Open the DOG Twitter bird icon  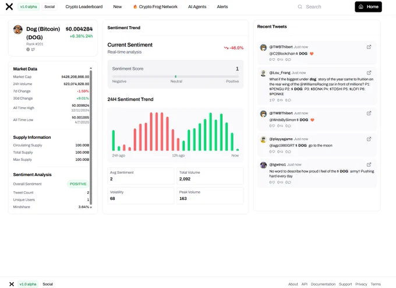point(33,50)
